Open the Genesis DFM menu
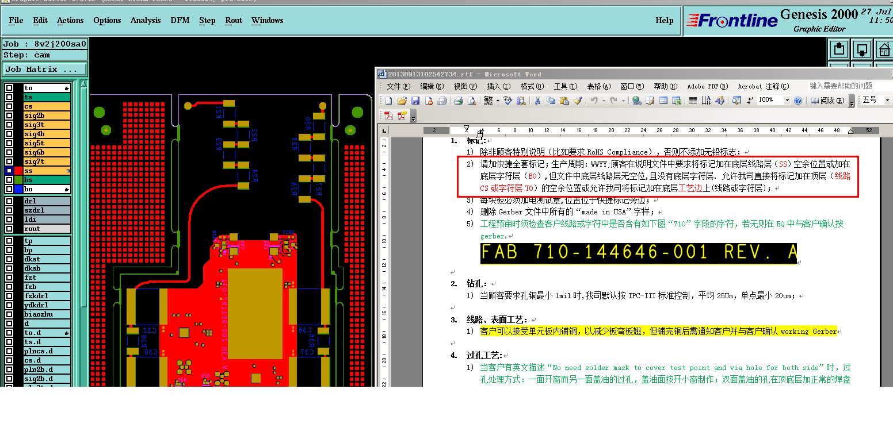The height and width of the screenshot is (435, 893). pos(180,20)
